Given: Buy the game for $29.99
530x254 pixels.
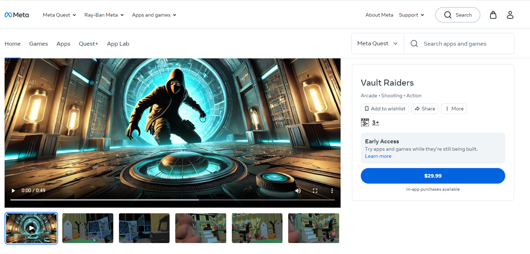Looking at the screenshot, I should [x=433, y=176].
